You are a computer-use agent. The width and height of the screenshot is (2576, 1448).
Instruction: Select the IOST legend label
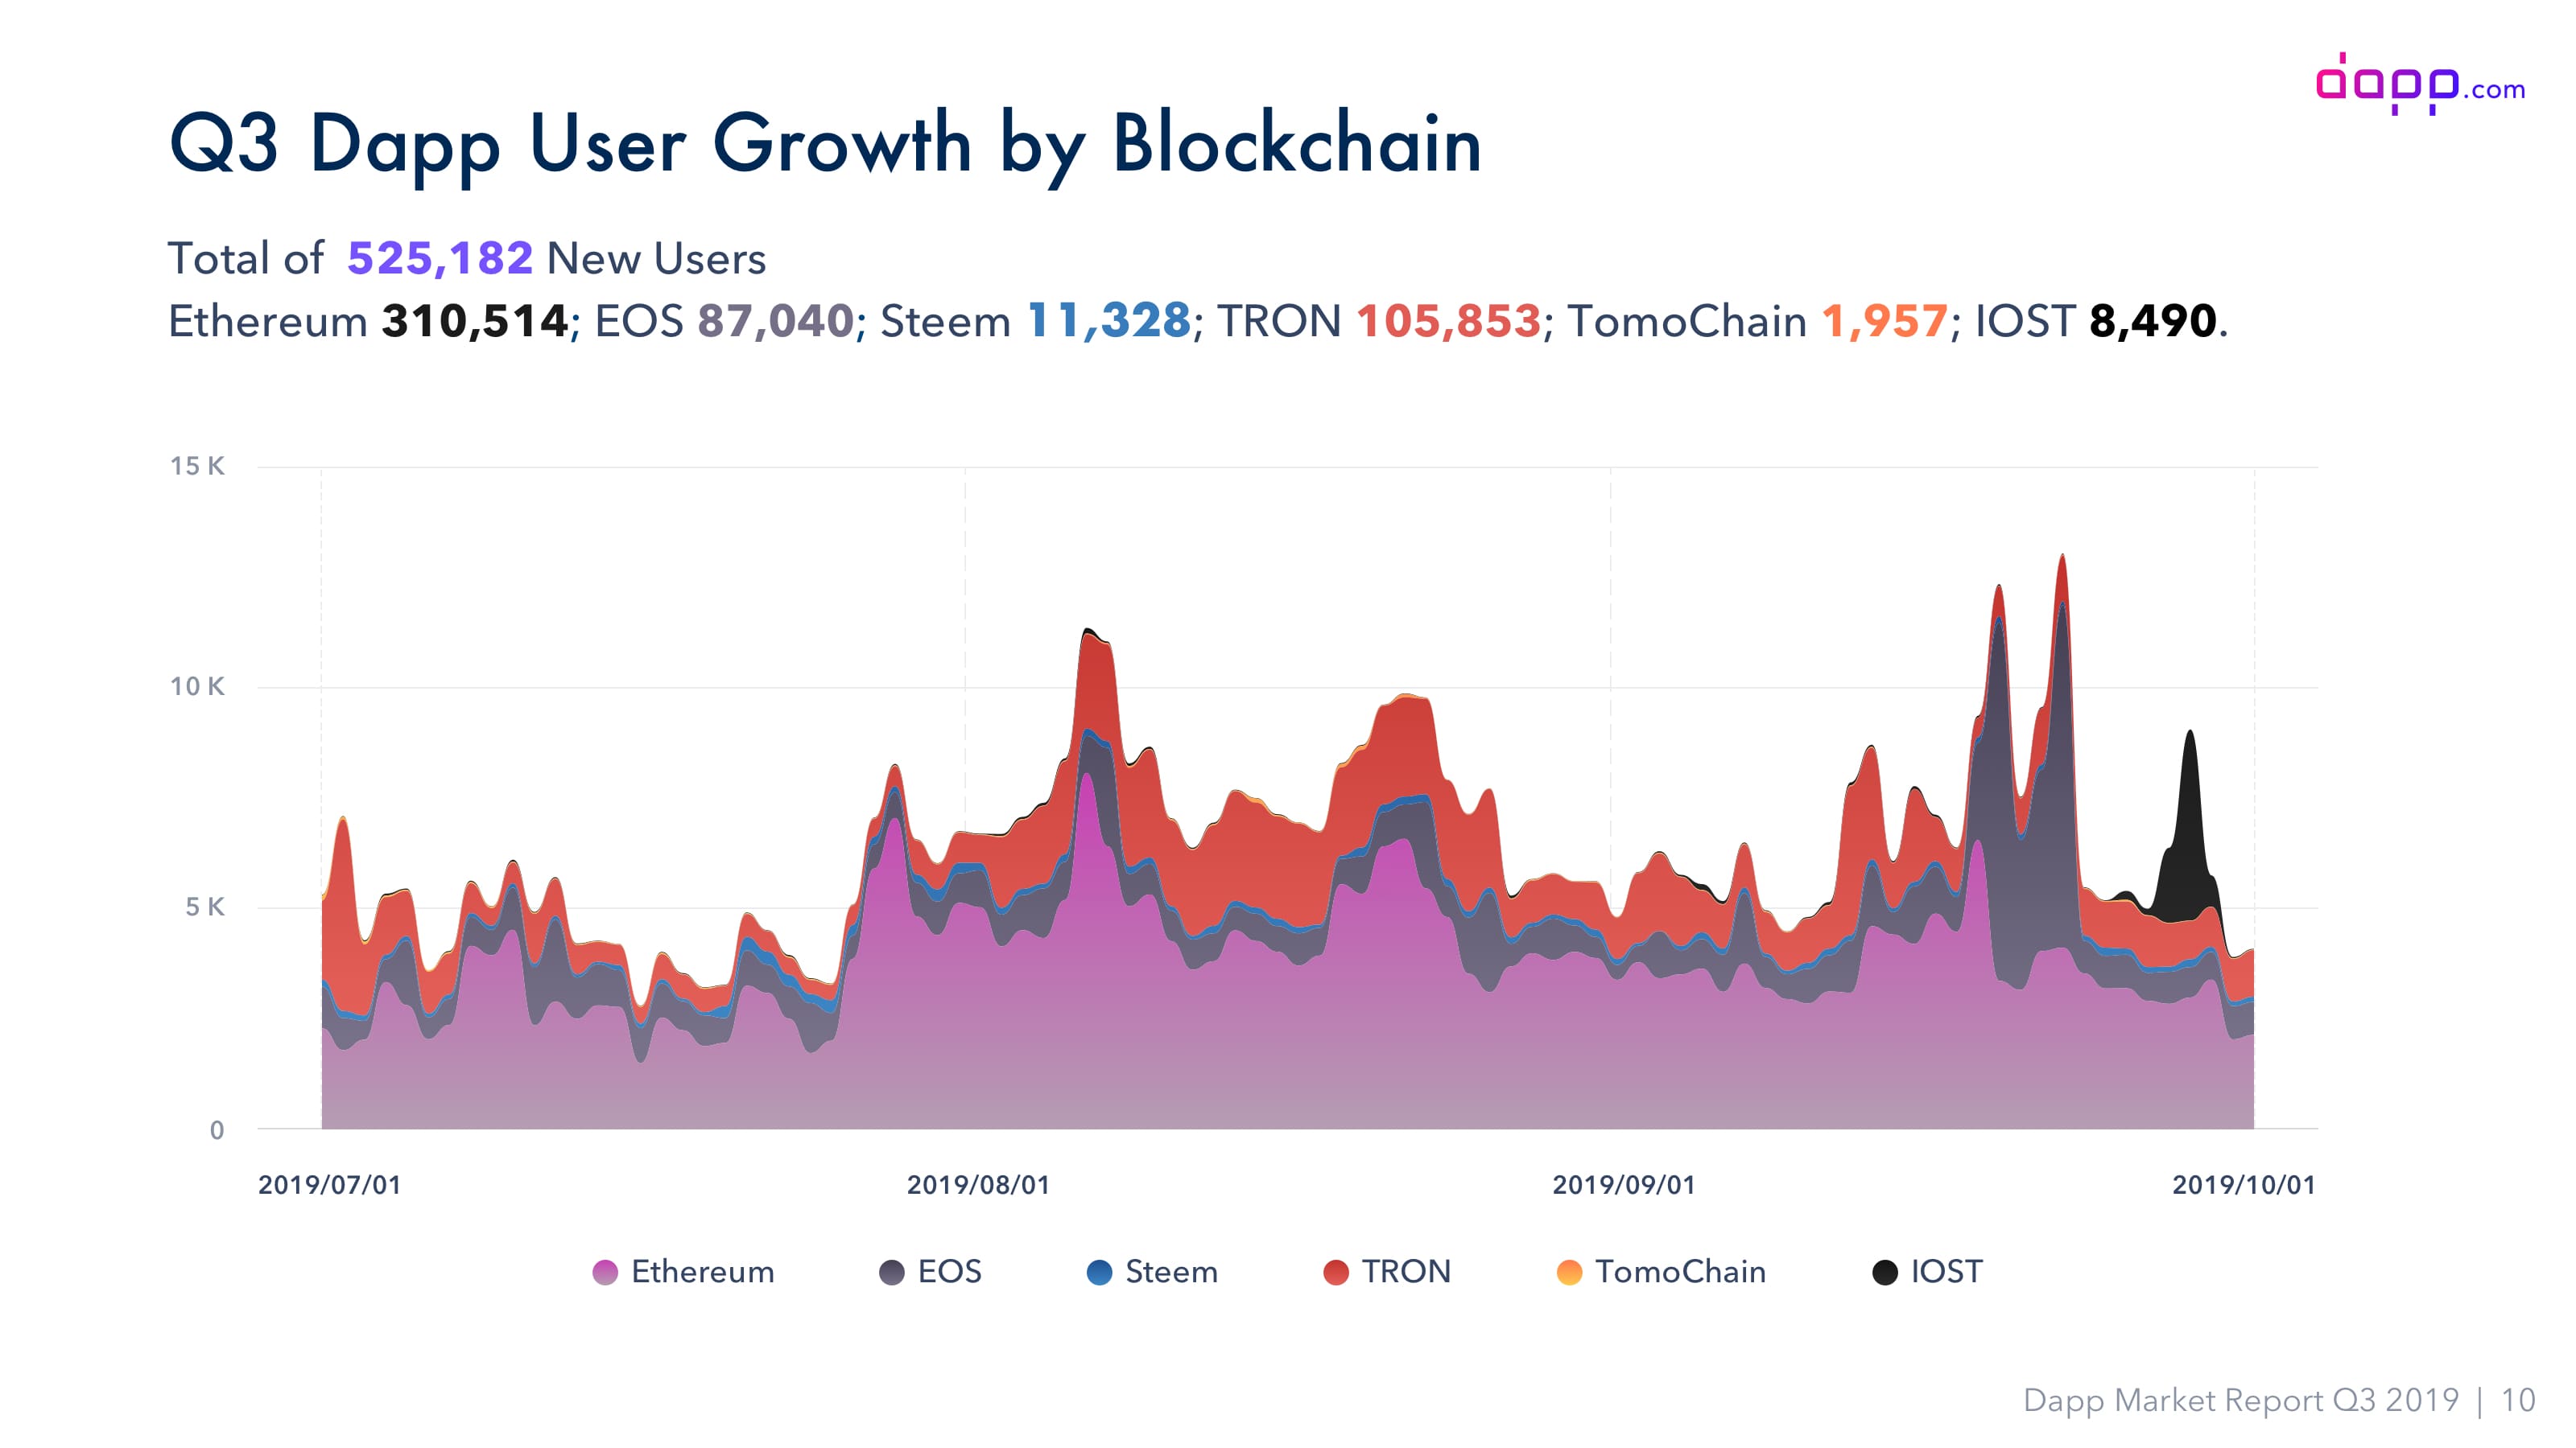(1946, 1271)
